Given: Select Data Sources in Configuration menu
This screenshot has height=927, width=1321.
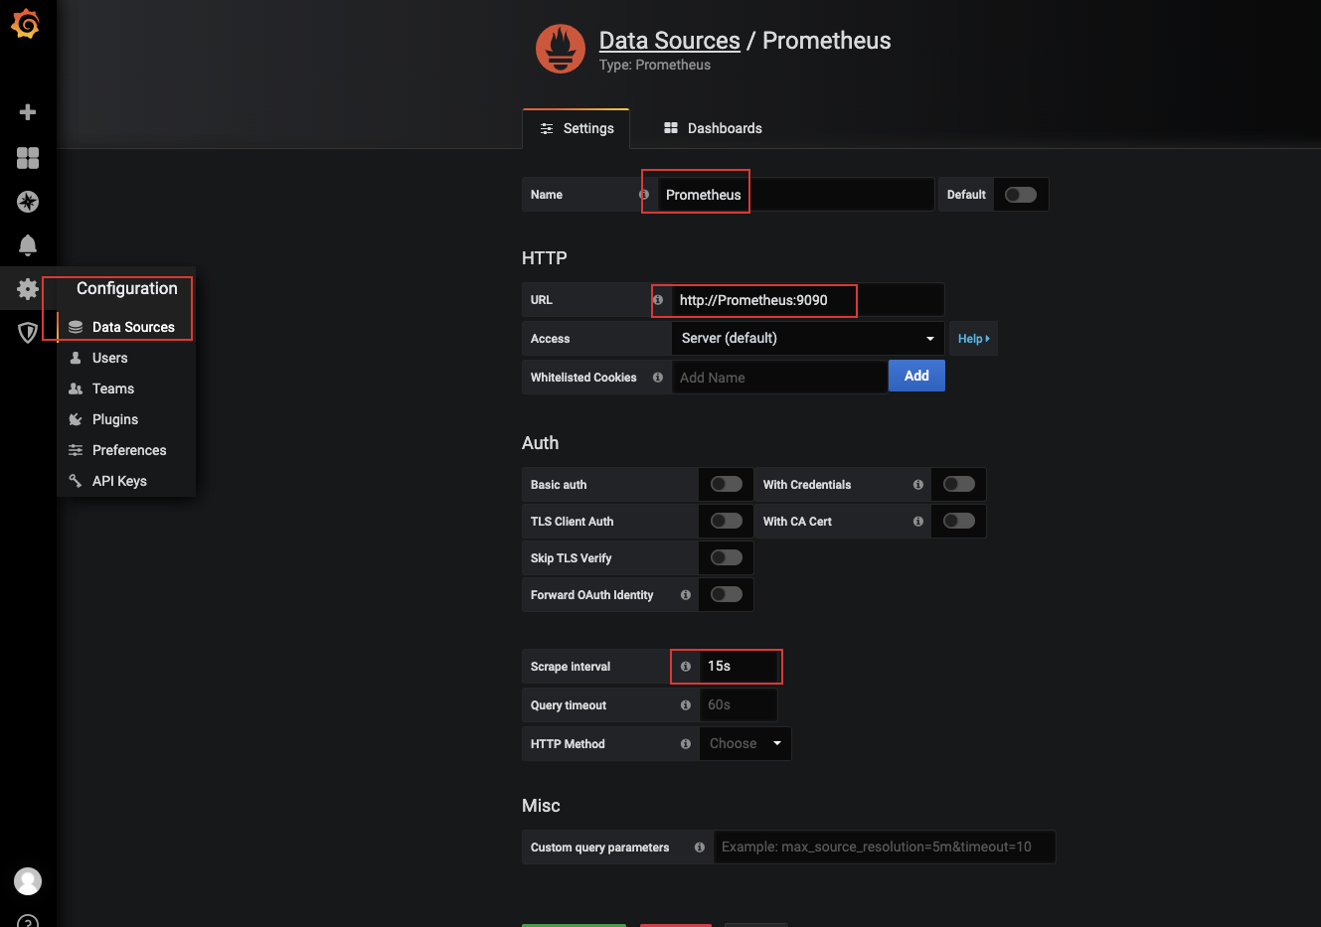Looking at the screenshot, I should click(x=126, y=327).
